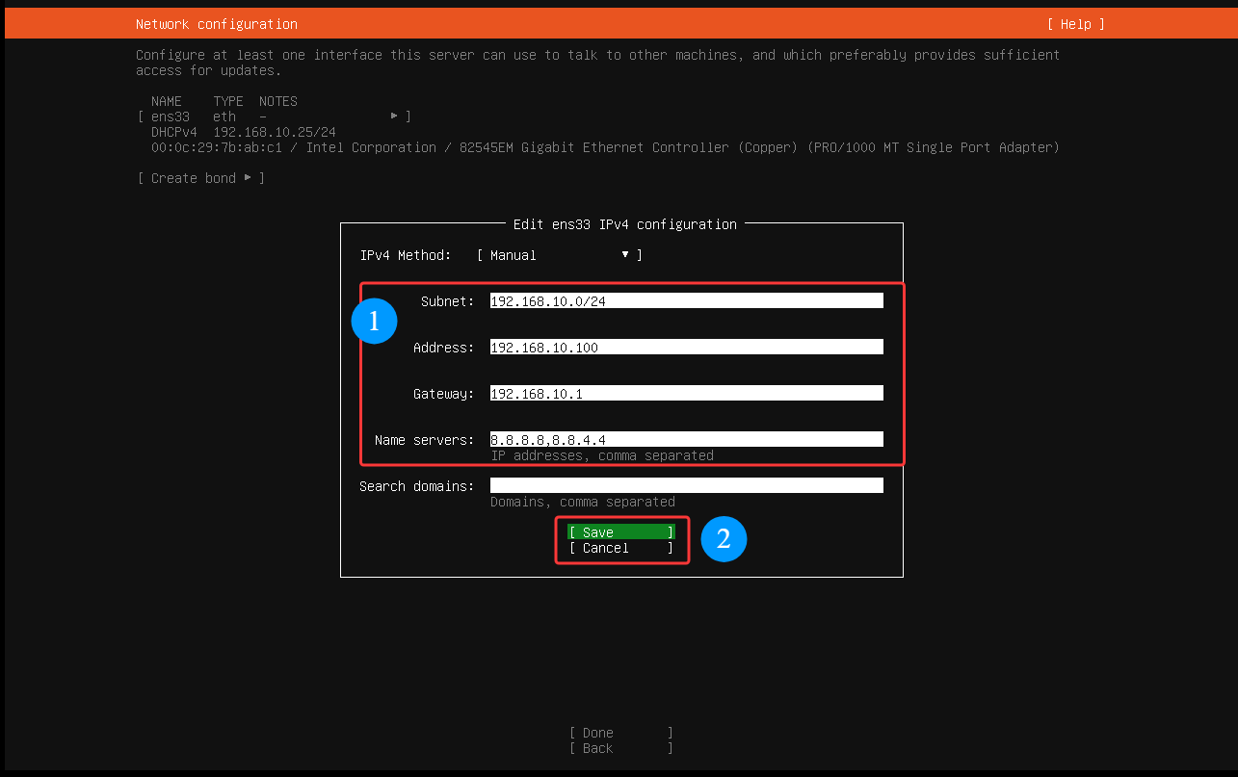The width and height of the screenshot is (1238, 777).
Task: Click the Edit ens33 IPv4 configuration heading
Action: click(x=624, y=224)
